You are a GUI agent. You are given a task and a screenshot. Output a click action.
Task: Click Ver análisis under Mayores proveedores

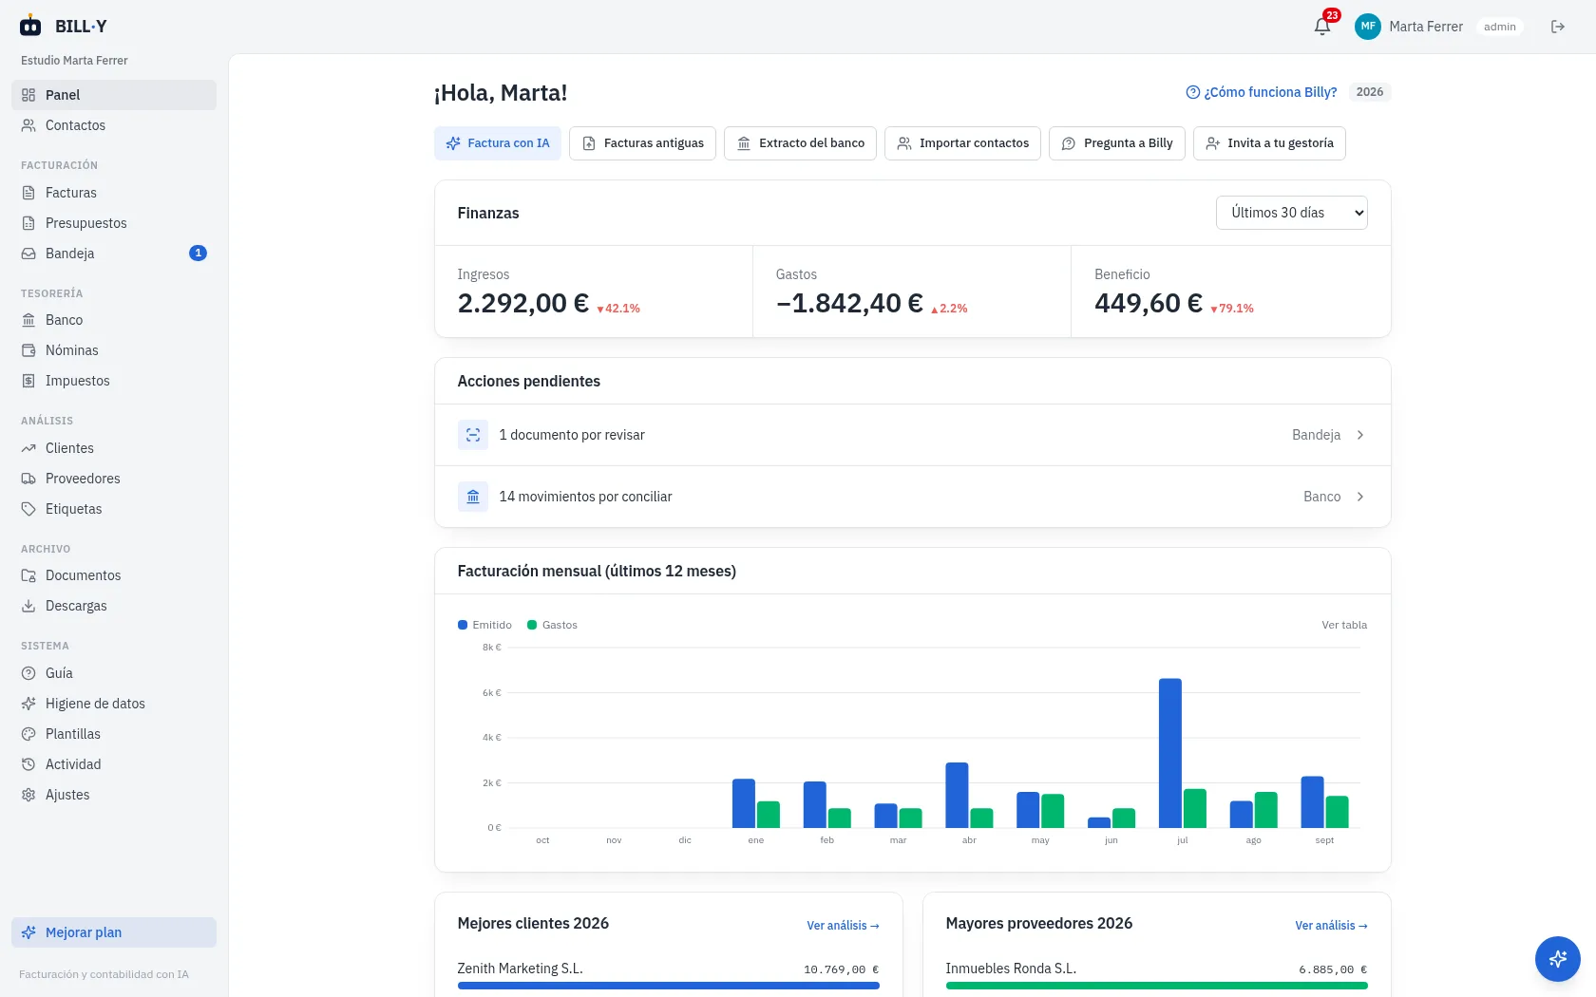[1331, 926]
